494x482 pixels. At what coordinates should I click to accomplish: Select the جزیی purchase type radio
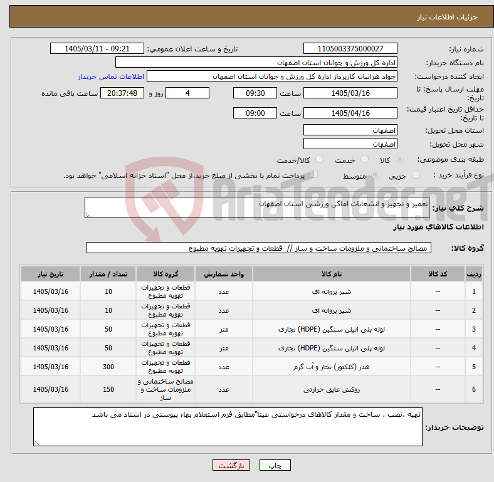tap(416, 174)
